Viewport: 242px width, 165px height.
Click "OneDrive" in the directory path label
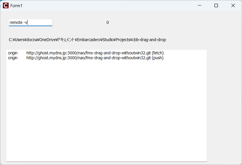coord(47,40)
